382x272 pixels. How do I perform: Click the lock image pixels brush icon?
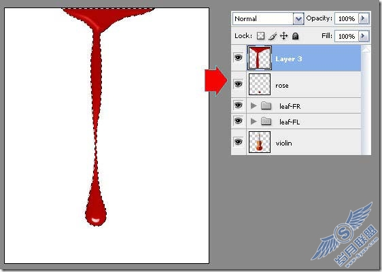point(273,36)
